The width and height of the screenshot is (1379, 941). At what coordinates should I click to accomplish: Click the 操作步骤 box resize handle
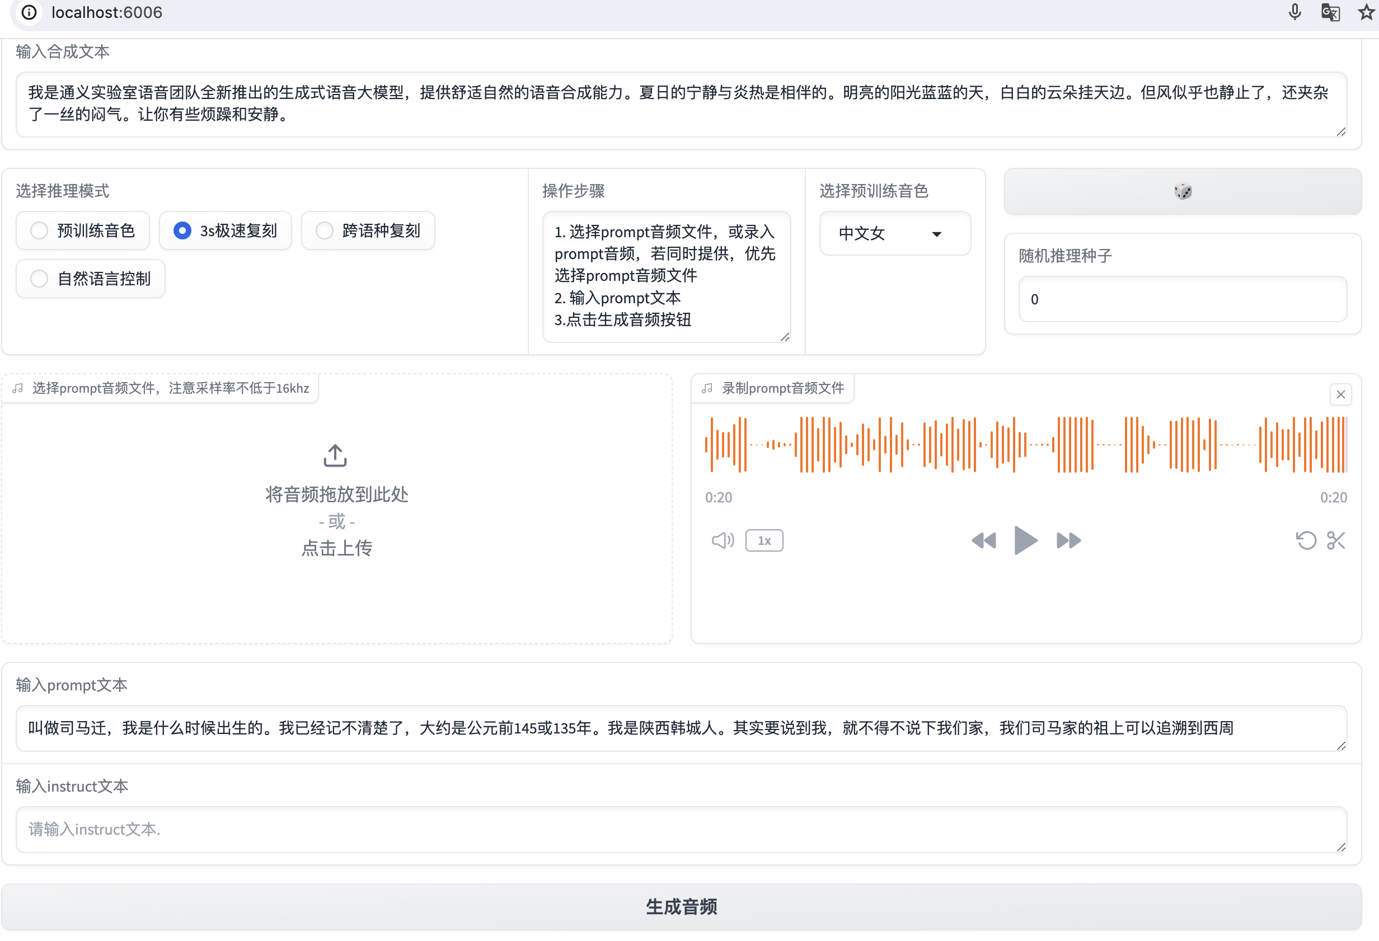[785, 337]
